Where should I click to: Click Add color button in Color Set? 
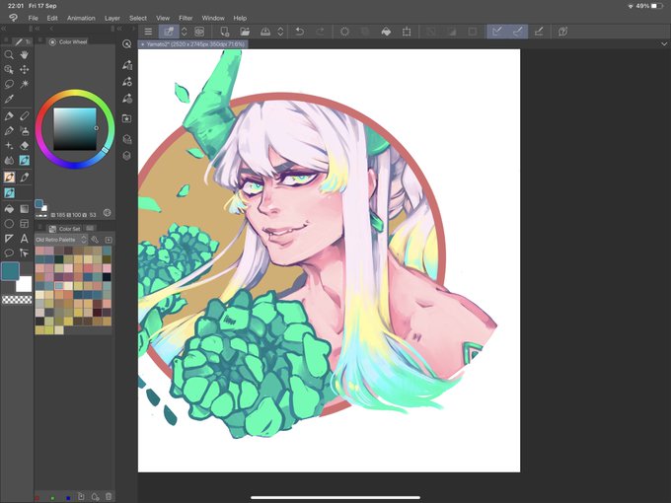(x=109, y=240)
